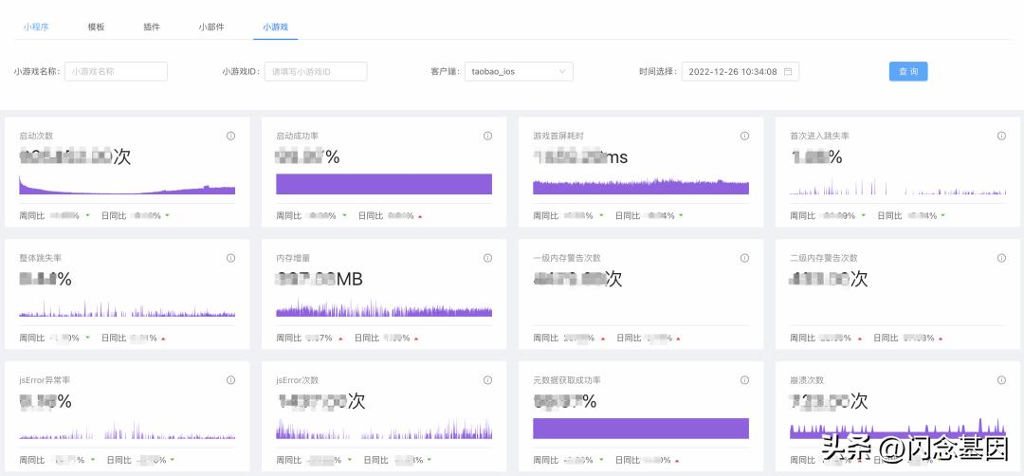1024x476 pixels.
Task: Open info icon on jsError次数 card
Action: (x=488, y=380)
